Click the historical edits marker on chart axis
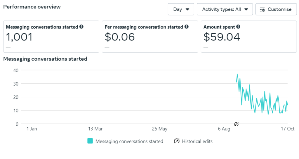The width and height of the screenshot is (299, 159). pyautogui.click(x=237, y=124)
